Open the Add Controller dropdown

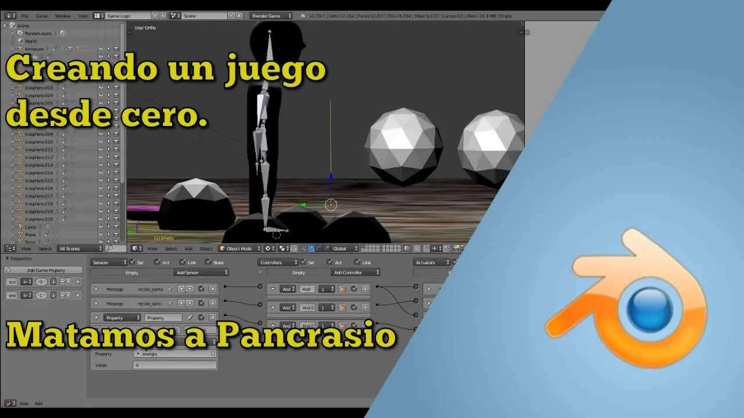[356, 272]
